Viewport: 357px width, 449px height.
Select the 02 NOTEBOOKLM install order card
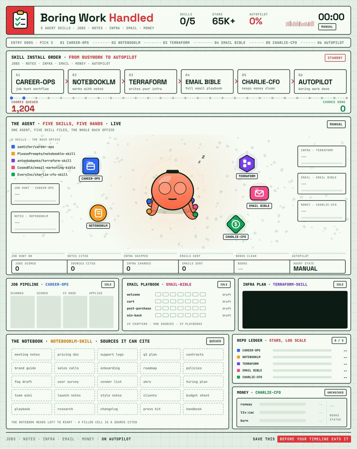(94, 81)
